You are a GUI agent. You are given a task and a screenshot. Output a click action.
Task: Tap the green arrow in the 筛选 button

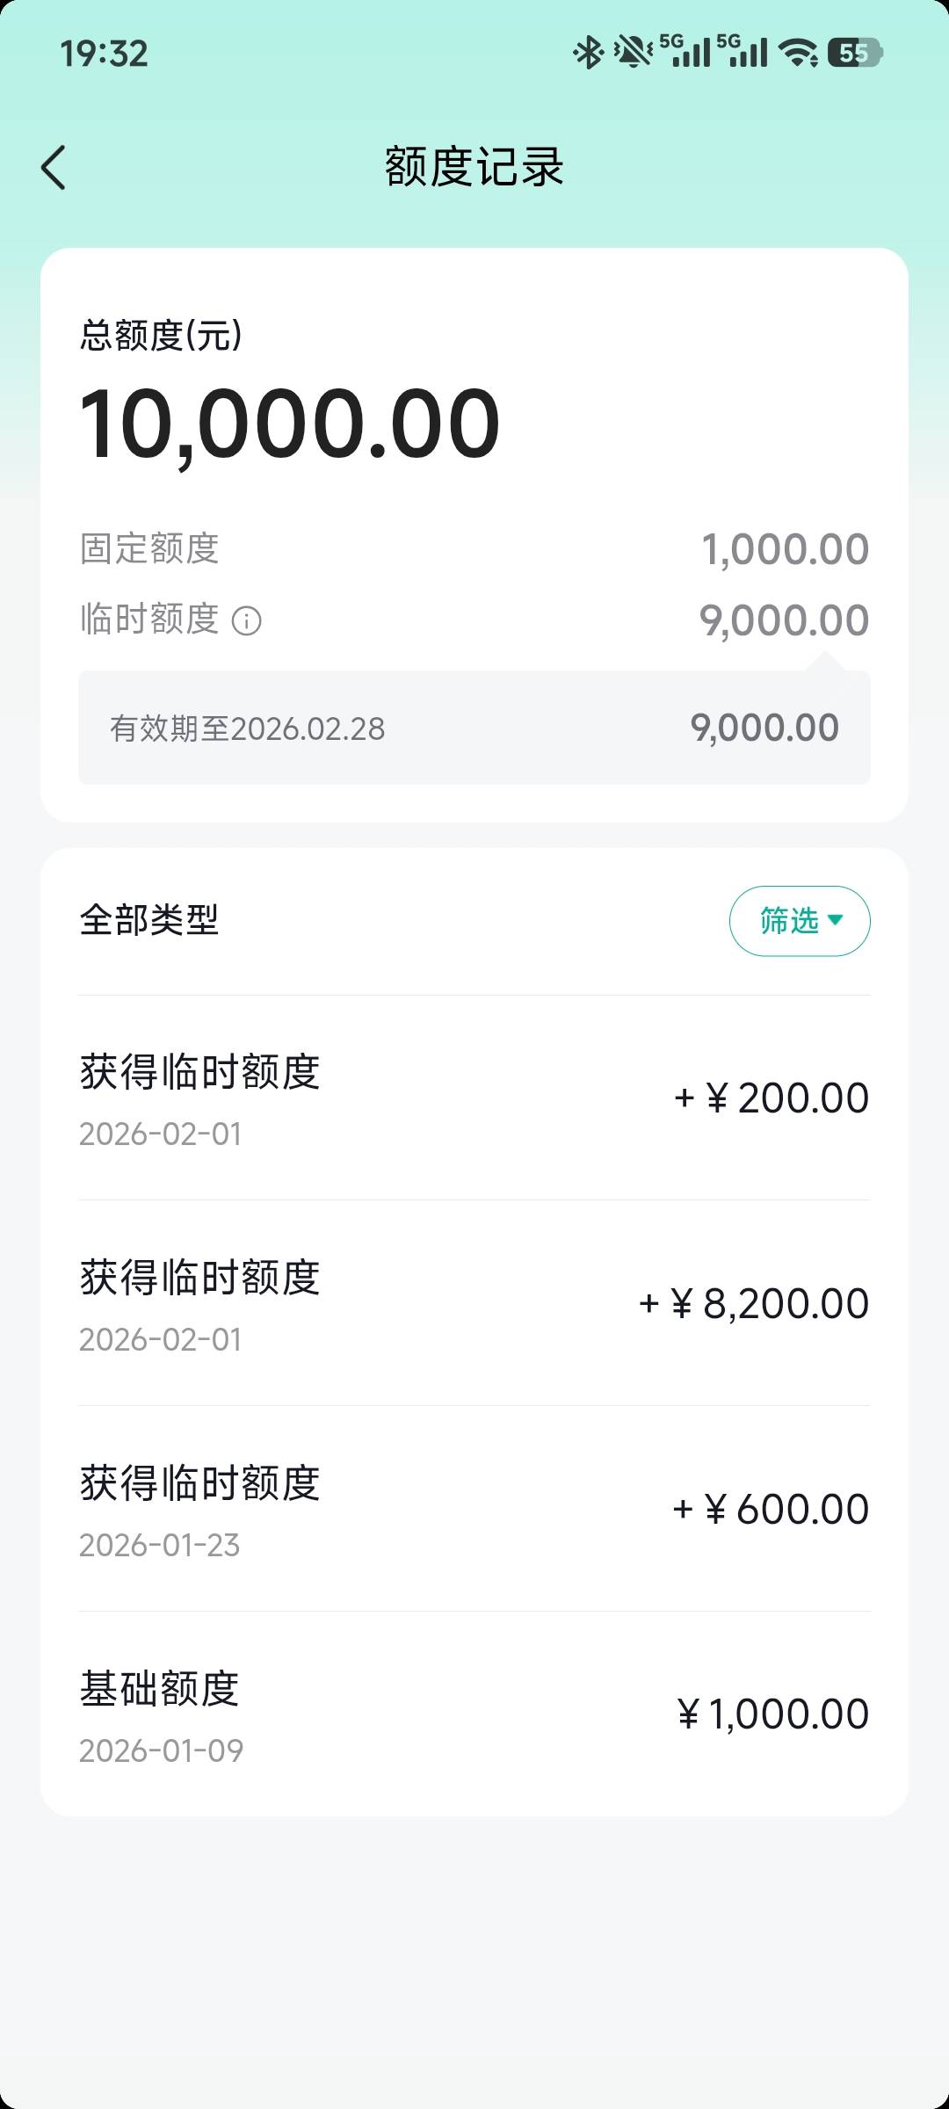(836, 920)
